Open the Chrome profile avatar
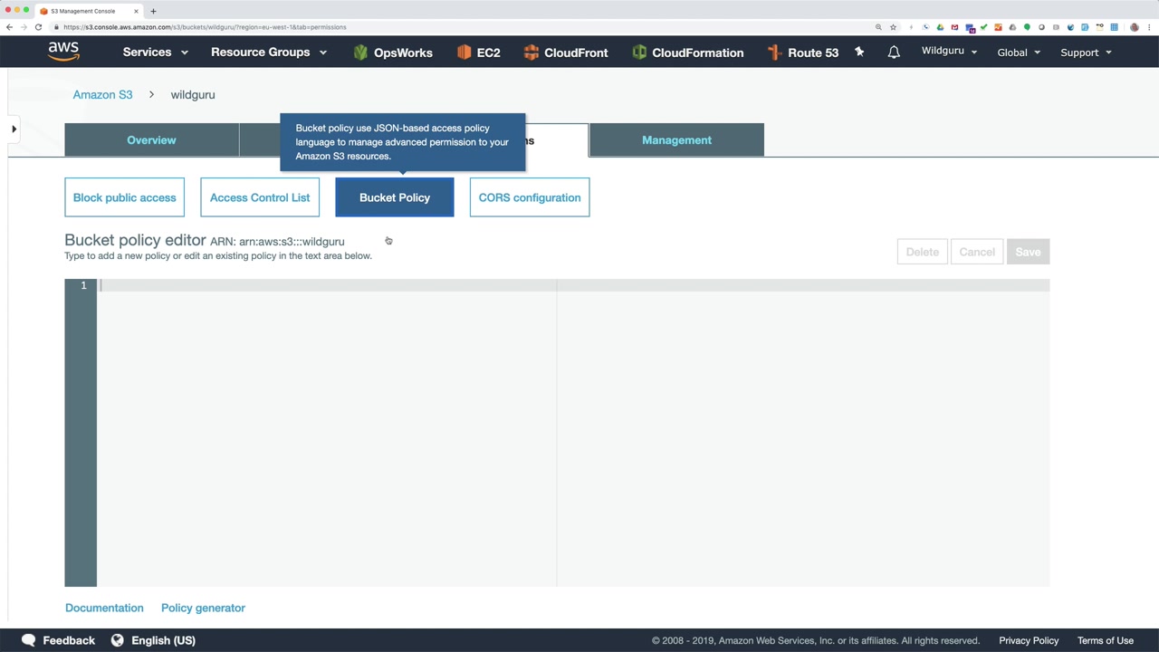The width and height of the screenshot is (1159, 652). (1135, 27)
